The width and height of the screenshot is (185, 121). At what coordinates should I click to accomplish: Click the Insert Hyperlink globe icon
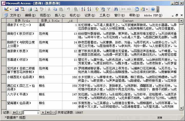tap(76, 9)
